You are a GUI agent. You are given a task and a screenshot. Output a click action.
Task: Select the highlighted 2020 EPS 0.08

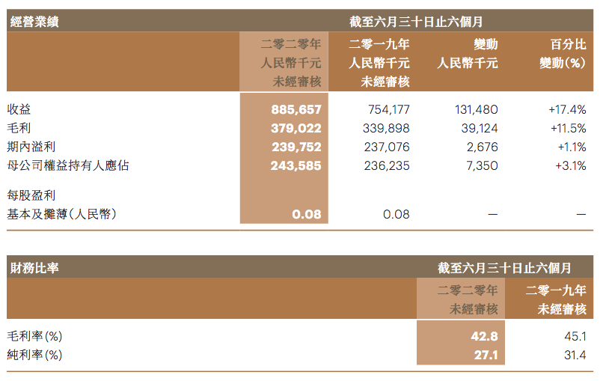point(307,215)
